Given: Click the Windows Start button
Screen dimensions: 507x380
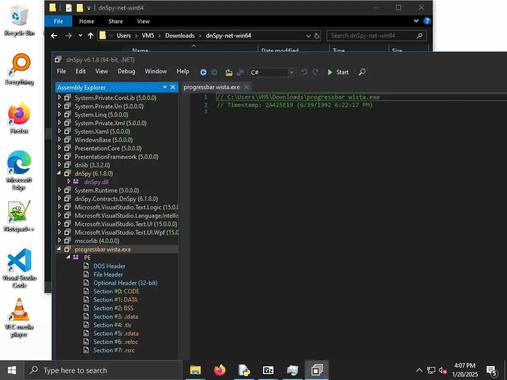Looking at the screenshot, I should click(12, 370).
